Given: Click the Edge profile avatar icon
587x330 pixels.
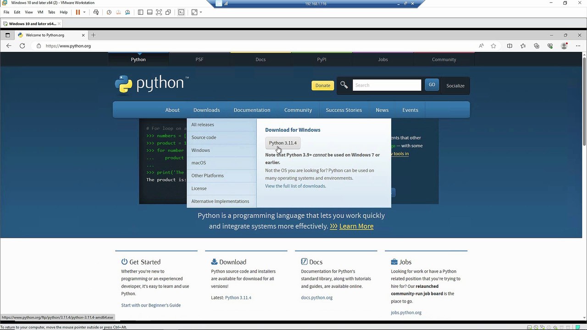Looking at the screenshot, I should (565, 46).
